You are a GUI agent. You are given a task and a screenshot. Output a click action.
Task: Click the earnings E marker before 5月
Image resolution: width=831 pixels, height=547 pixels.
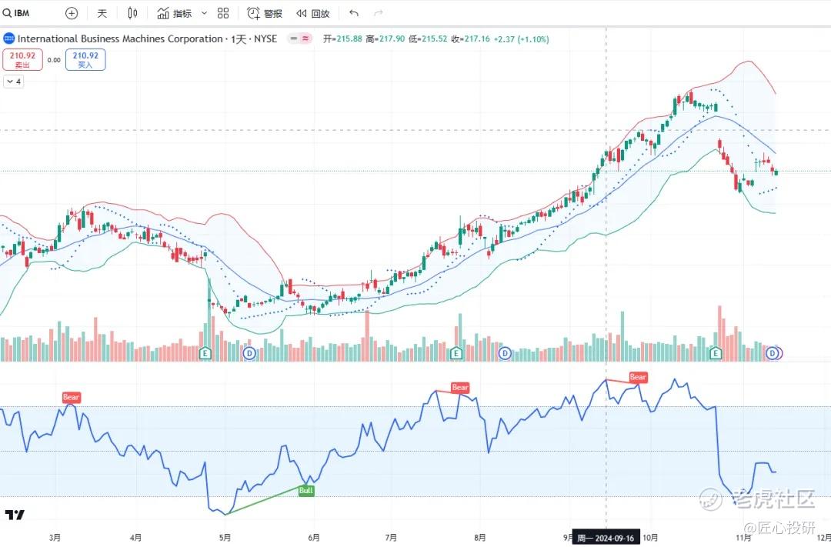click(x=205, y=353)
